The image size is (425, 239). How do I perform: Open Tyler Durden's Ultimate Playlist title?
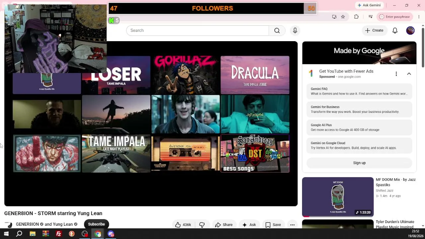click(x=396, y=224)
